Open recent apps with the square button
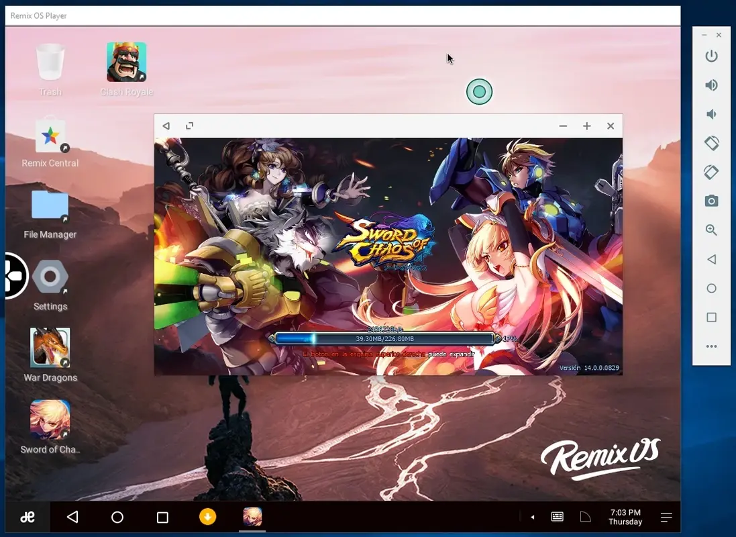The image size is (736, 537). click(x=162, y=517)
